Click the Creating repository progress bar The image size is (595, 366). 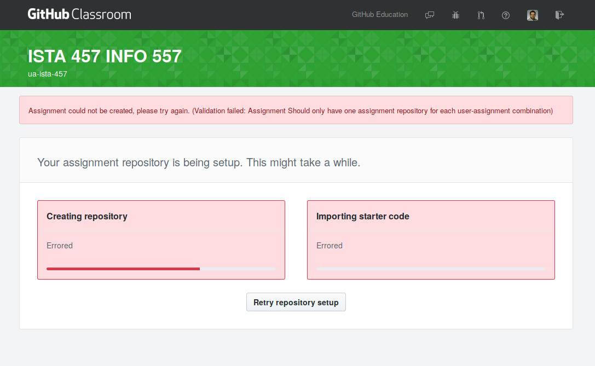pyautogui.click(x=160, y=269)
